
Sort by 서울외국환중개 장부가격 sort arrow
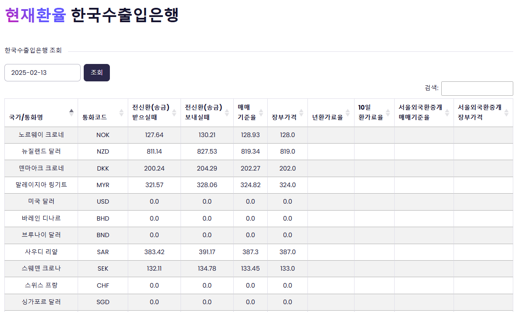(x=506, y=112)
